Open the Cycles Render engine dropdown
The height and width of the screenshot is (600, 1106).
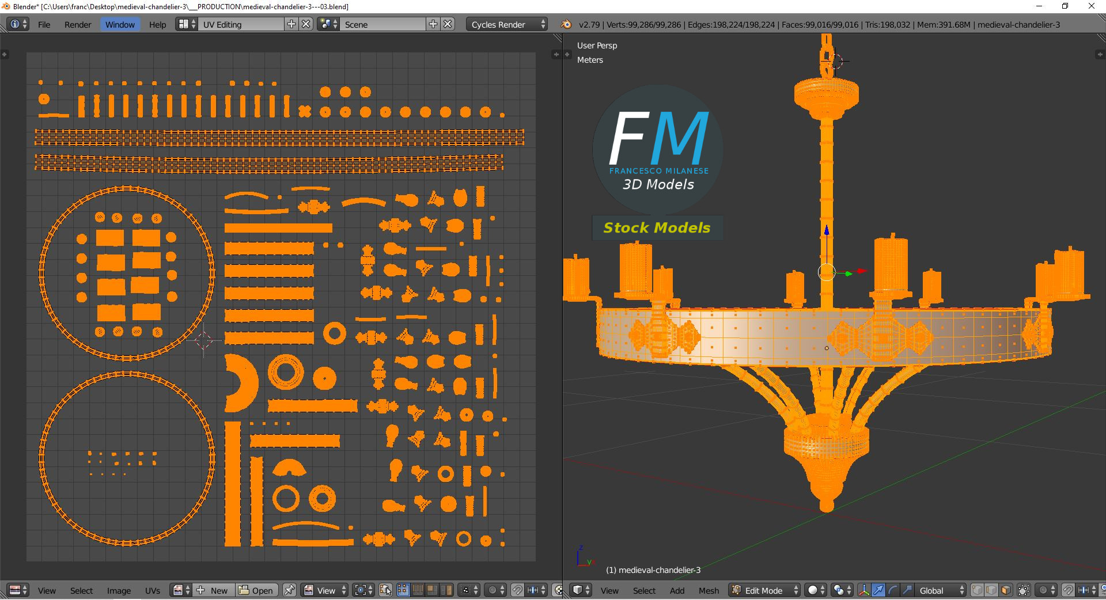(x=507, y=24)
